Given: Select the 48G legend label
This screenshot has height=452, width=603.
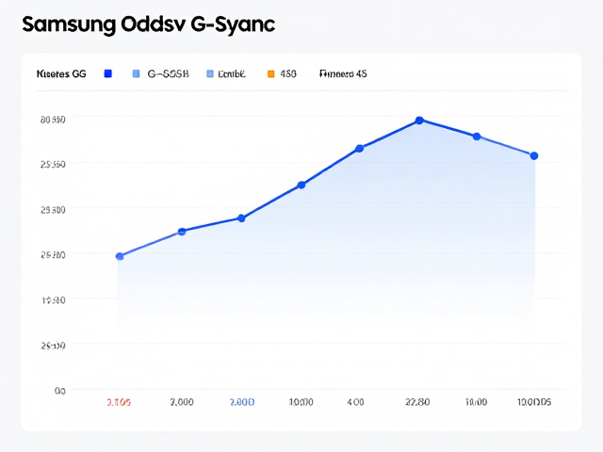Looking at the screenshot, I should click(288, 73).
